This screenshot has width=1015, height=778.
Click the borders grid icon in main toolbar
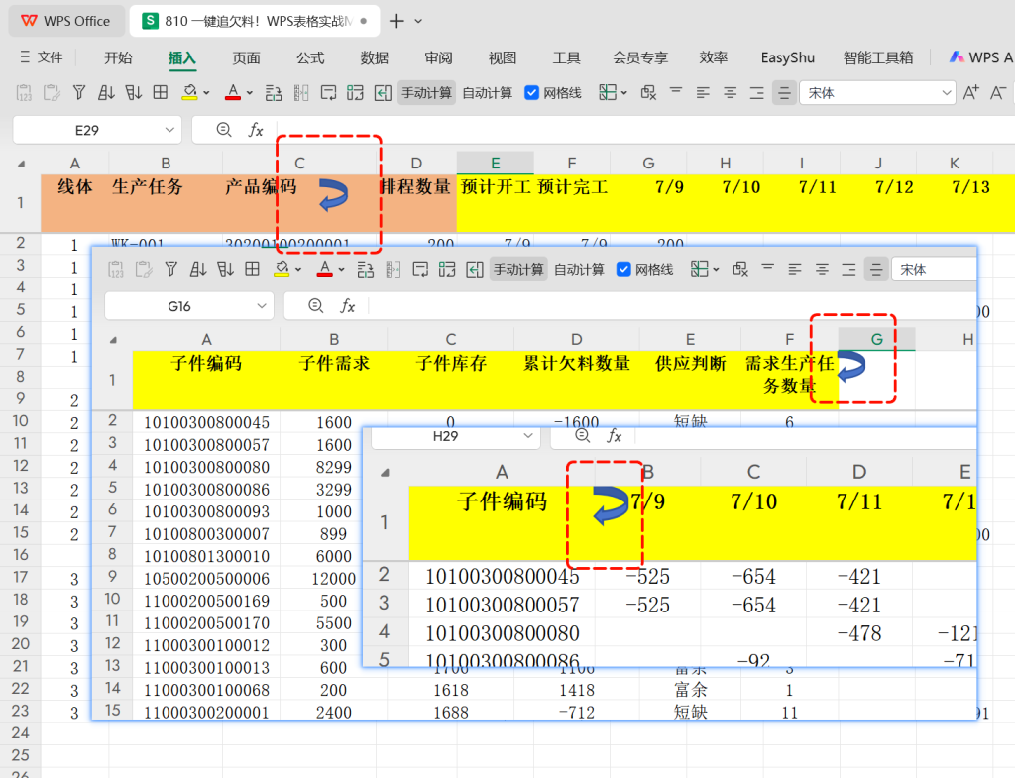pyautogui.click(x=161, y=92)
